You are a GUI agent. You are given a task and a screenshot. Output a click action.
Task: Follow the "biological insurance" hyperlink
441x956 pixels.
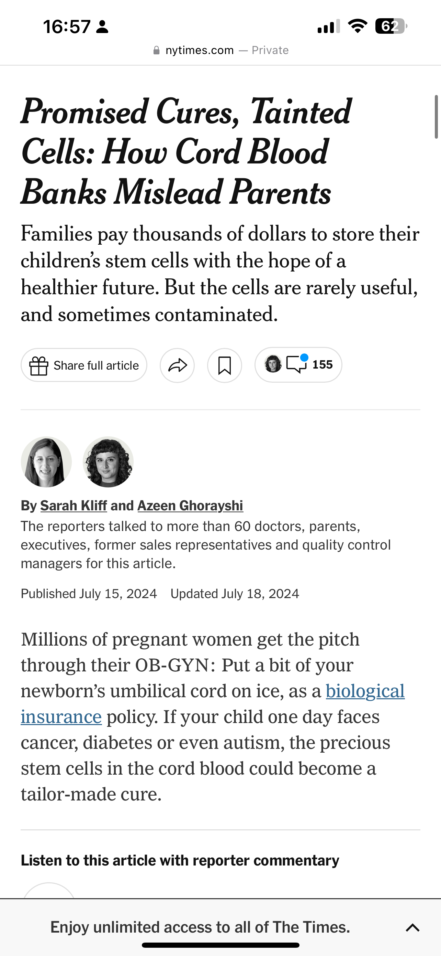click(365, 691)
